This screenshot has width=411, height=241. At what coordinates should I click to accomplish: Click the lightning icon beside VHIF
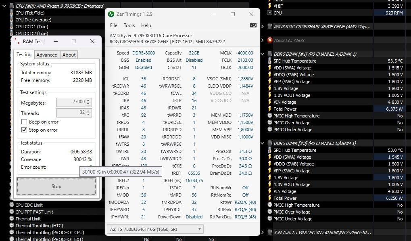pyautogui.click(x=270, y=6)
